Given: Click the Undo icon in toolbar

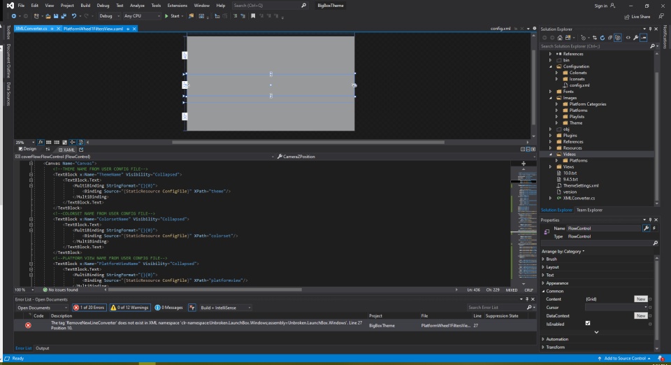Looking at the screenshot, I should coord(73,15).
